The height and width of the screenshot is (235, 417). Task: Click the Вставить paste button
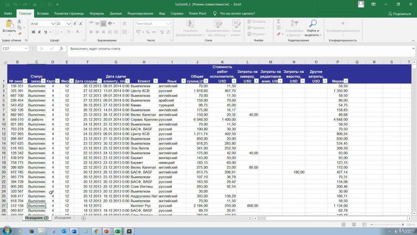coord(9,26)
